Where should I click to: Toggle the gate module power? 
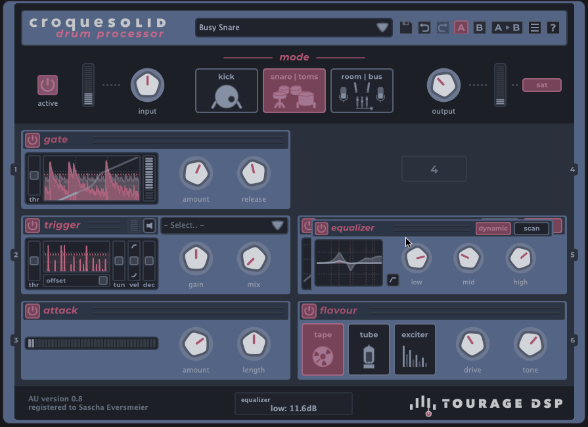coord(33,140)
